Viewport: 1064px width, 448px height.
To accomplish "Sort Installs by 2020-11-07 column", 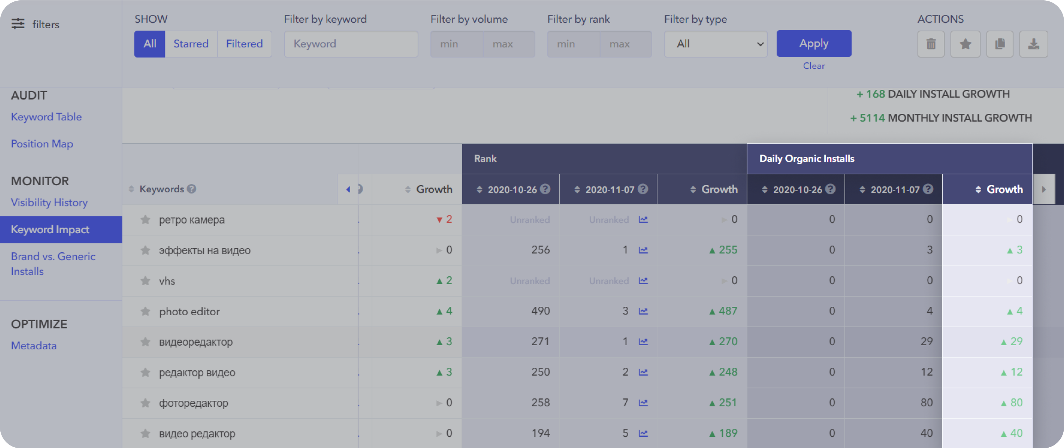I will [x=862, y=189].
